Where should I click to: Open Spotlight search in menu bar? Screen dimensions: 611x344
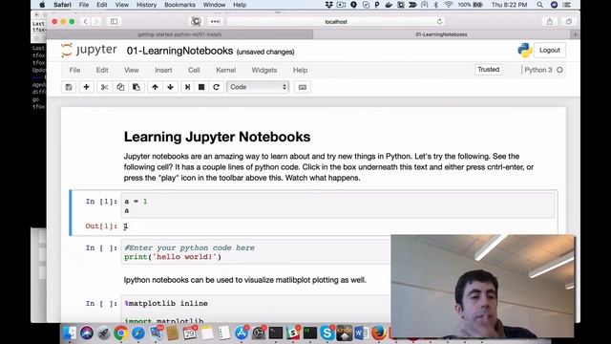pyautogui.click(x=539, y=5)
